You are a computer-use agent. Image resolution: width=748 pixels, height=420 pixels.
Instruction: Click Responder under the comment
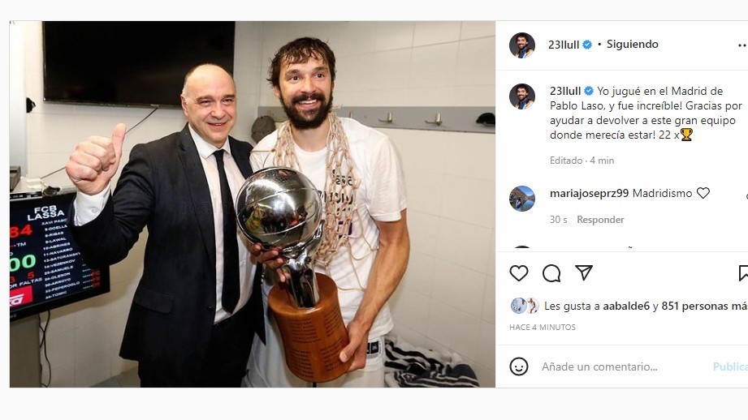pos(600,220)
